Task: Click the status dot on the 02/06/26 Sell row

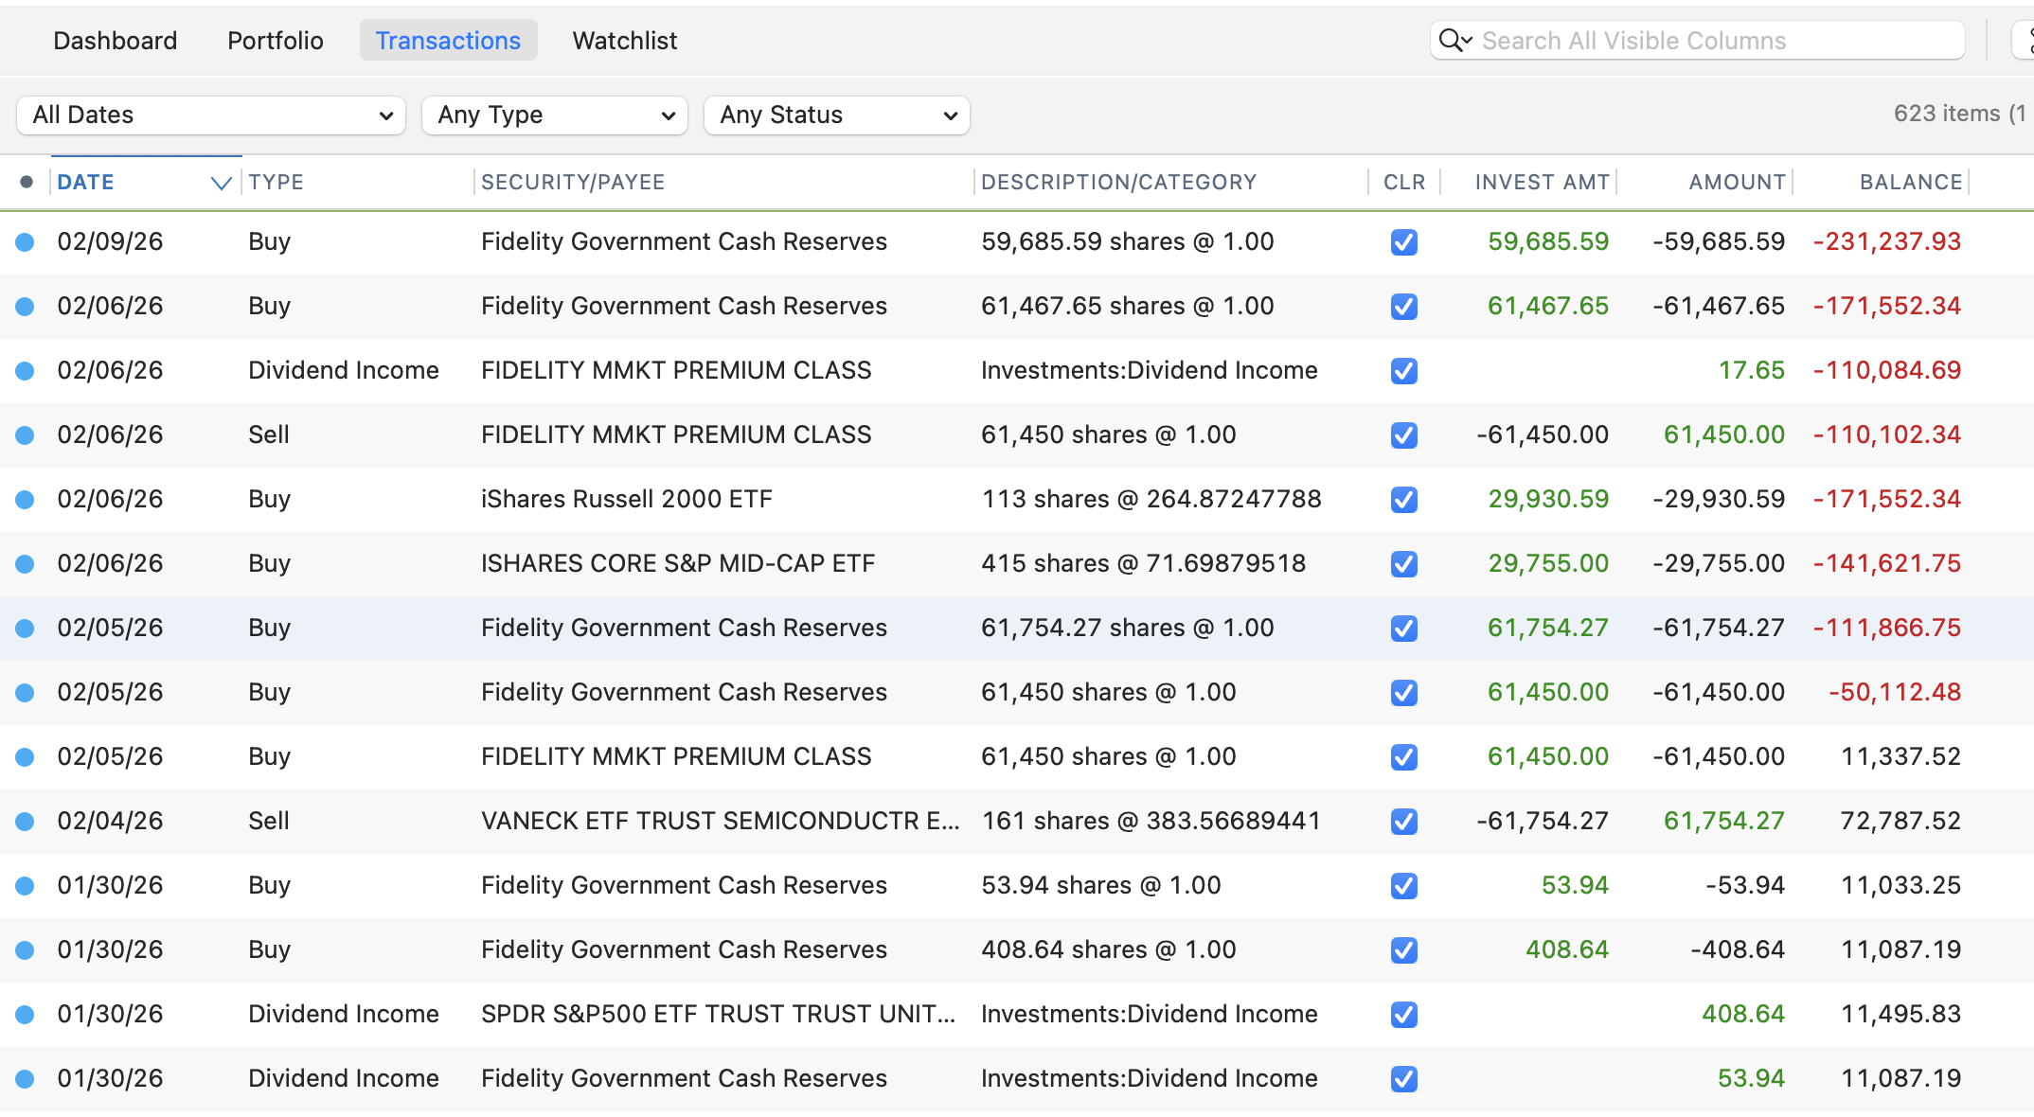Action: pyautogui.click(x=25, y=434)
